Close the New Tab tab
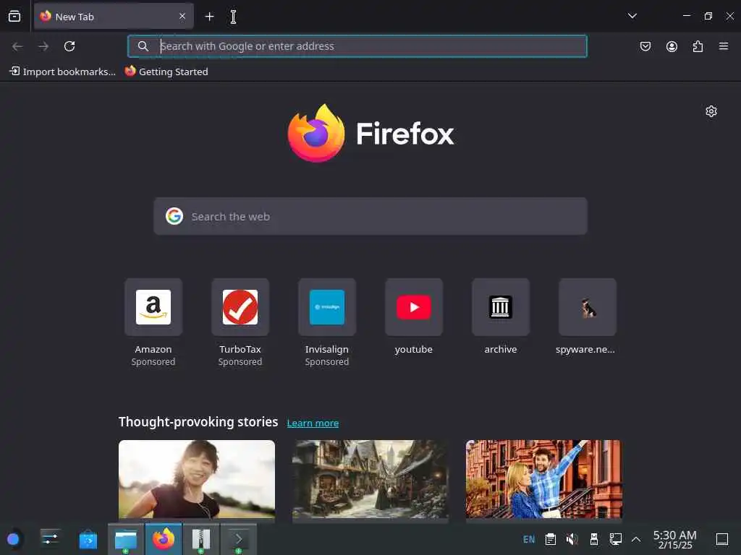 (182, 17)
